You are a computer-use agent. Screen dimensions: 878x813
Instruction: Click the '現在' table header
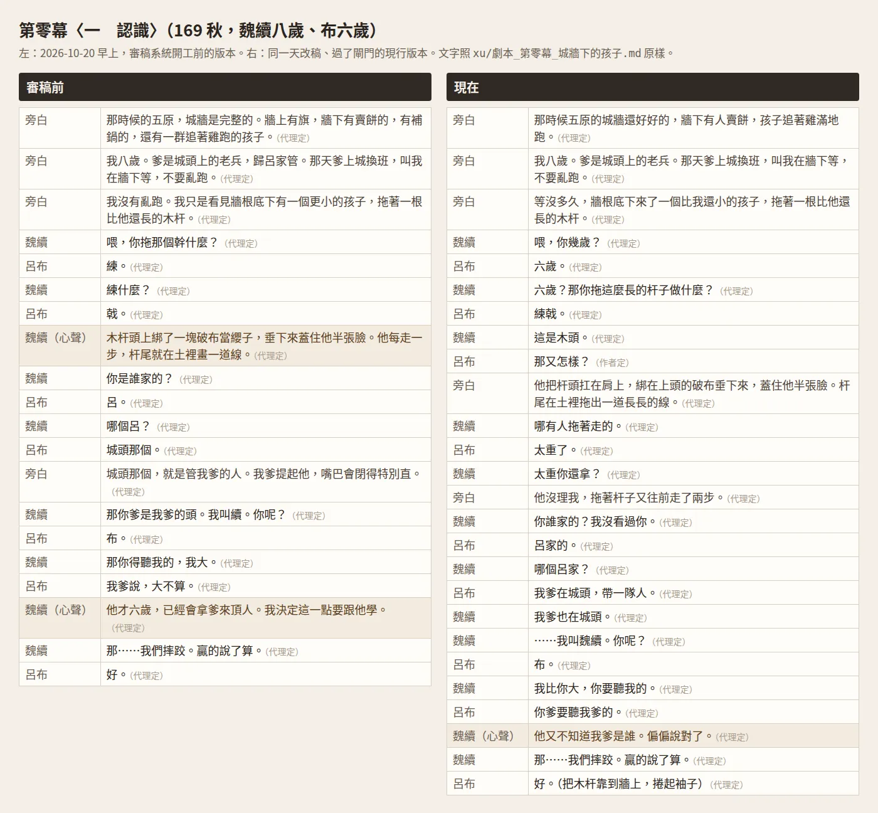(x=653, y=87)
